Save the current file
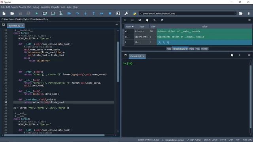253x142 pixels. (x=20, y=13)
